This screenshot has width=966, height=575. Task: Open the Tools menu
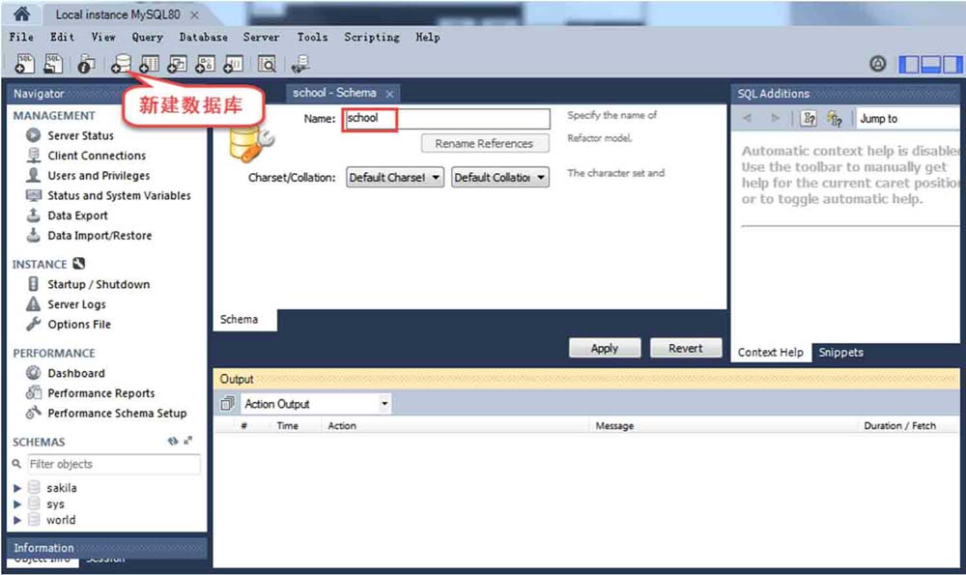[x=312, y=37]
